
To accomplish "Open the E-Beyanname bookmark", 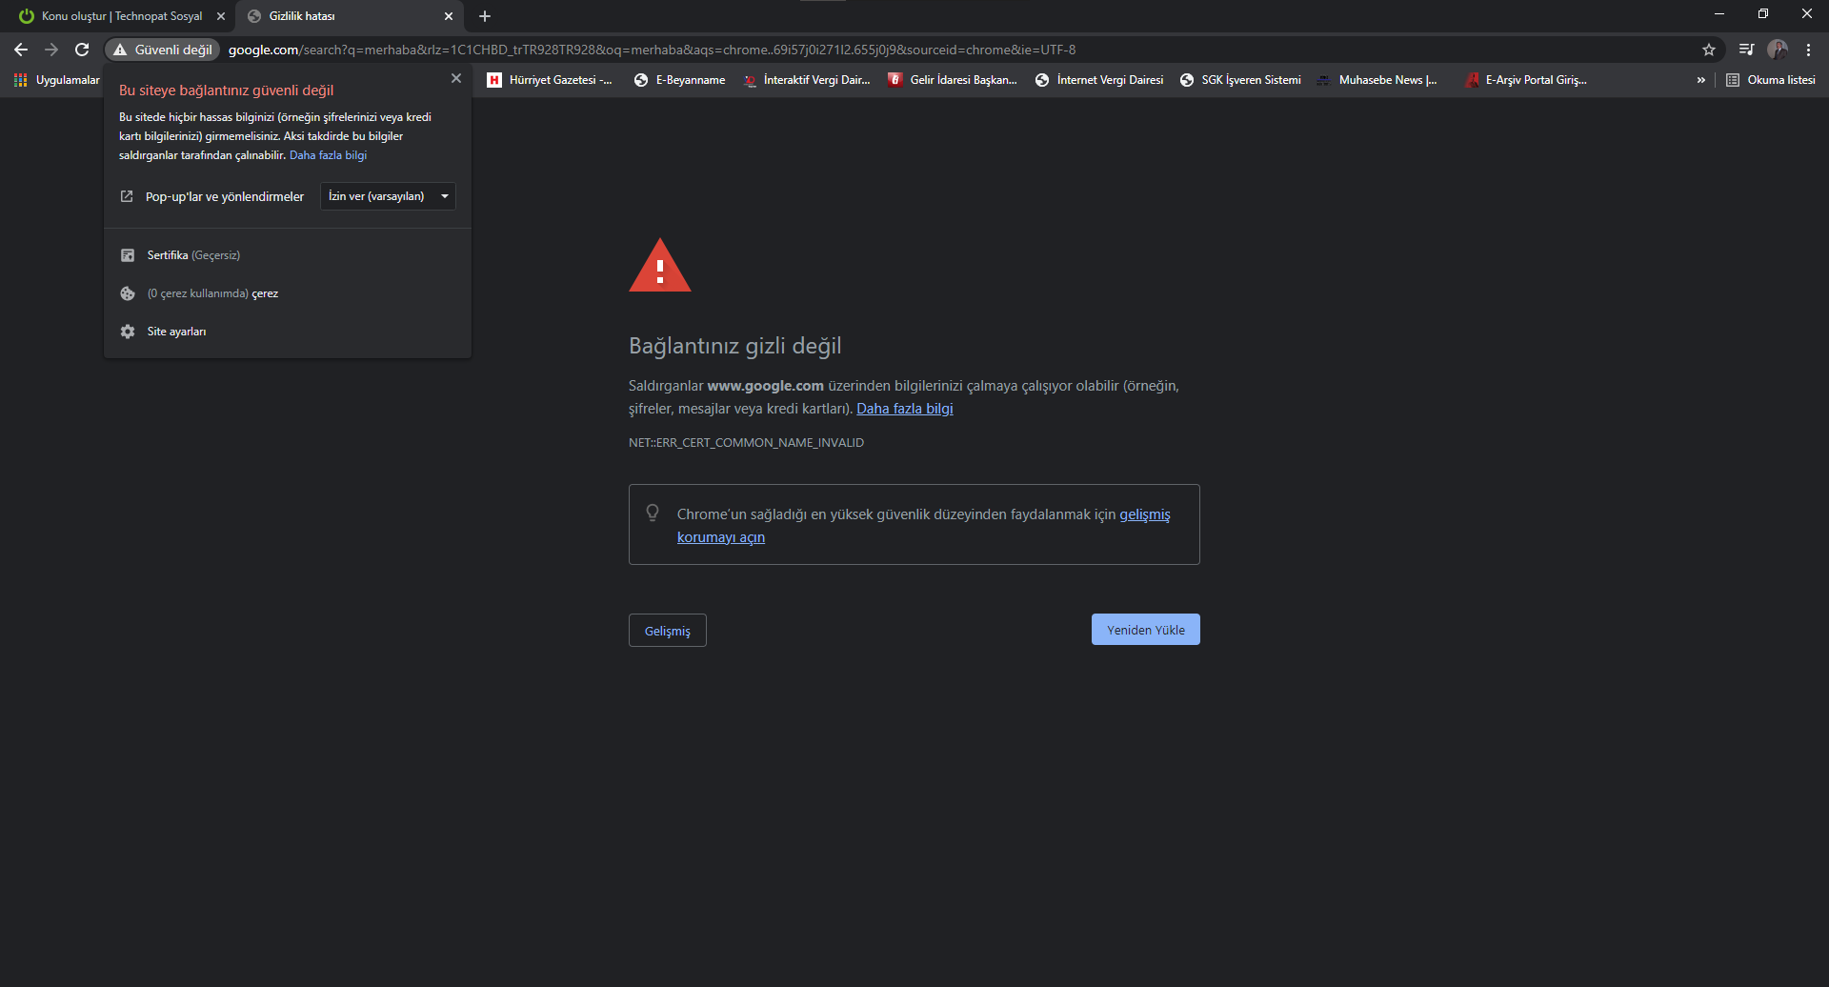I will coord(680,80).
